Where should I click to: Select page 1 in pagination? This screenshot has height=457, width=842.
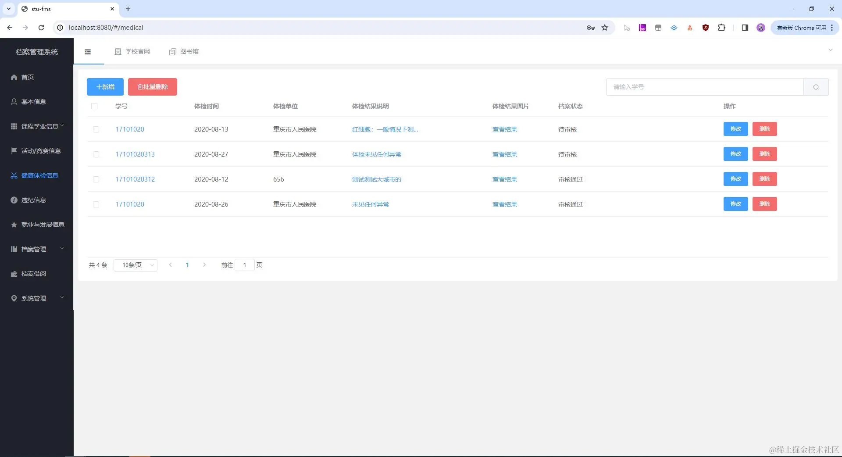click(x=187, y=265)
